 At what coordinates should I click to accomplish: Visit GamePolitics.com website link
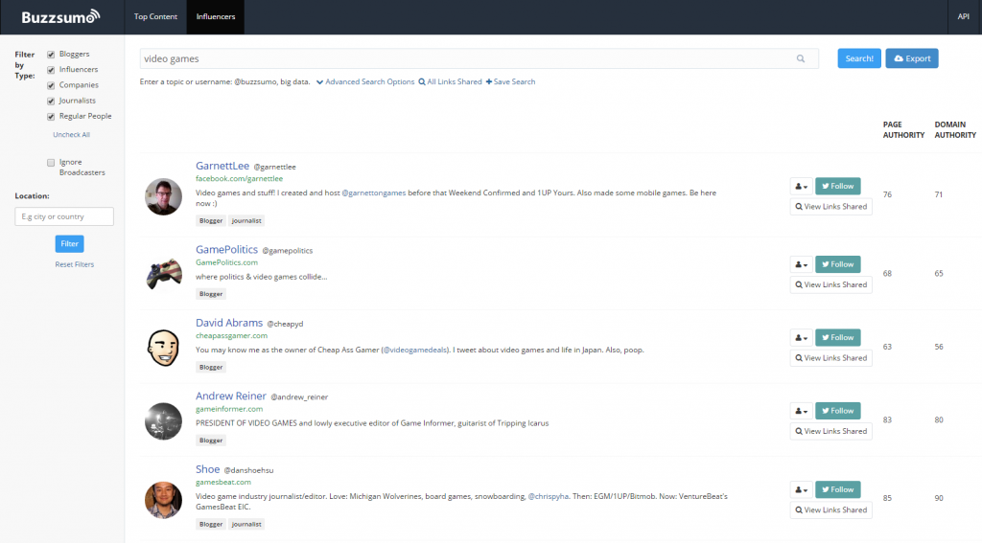(226, 262)
